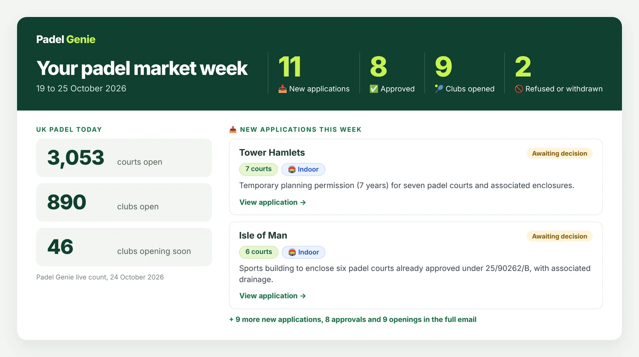Click the 890 clubs open stat card

124,202
